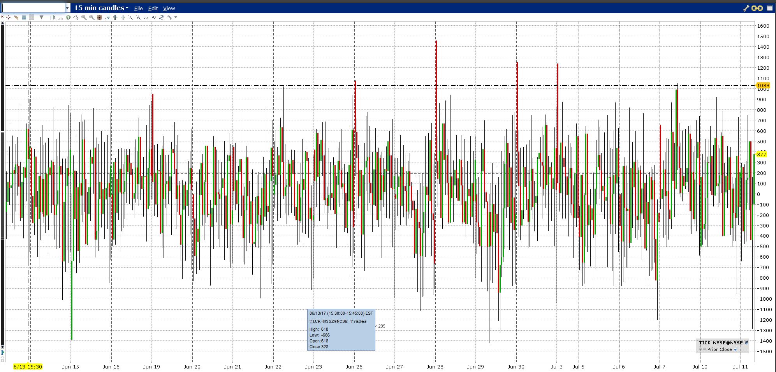
Task: Click the symbol entry input field
Action: point(33,8)
